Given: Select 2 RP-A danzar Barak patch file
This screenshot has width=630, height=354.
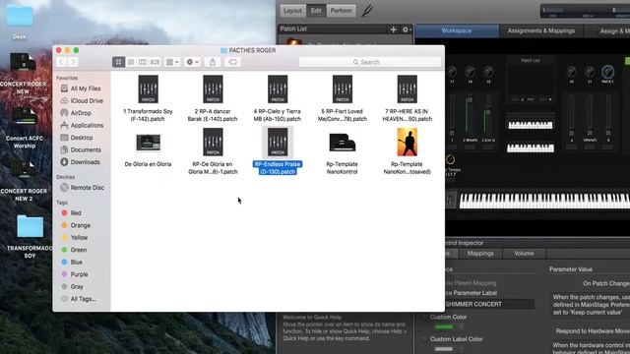Looking at the screenshot, I should coord(213,98).
